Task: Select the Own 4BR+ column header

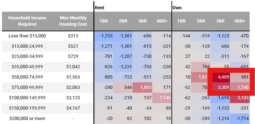Action: [240, 21]
